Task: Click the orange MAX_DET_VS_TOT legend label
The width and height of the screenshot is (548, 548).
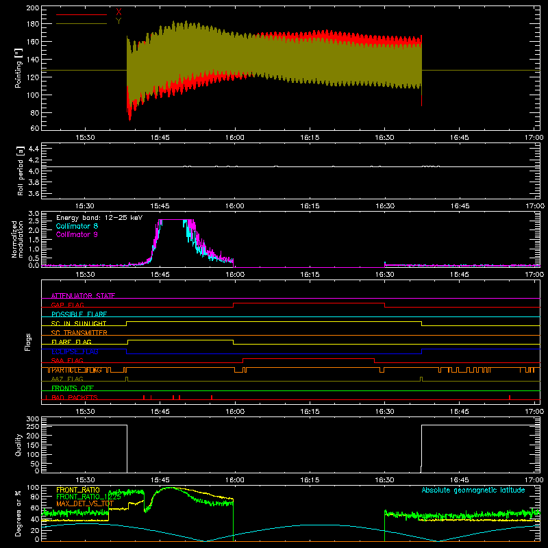Action: (85, 503)
